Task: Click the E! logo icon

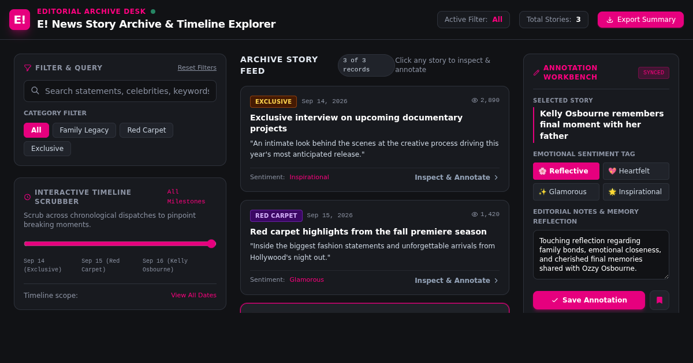Action: point(20,20)
